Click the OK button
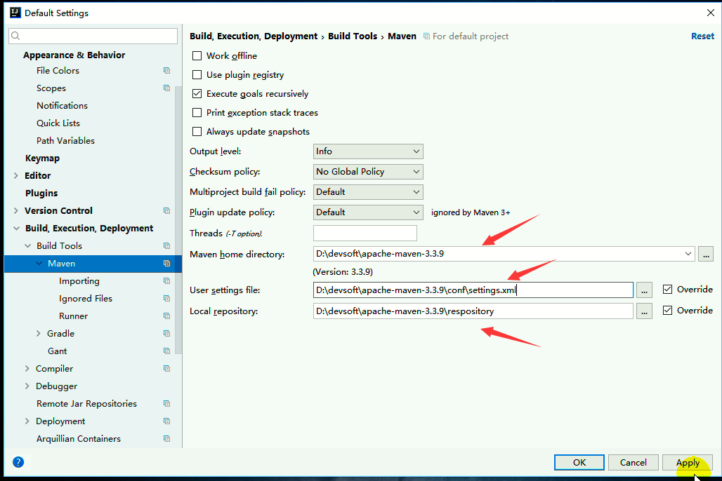 click(x=579, y=463)
